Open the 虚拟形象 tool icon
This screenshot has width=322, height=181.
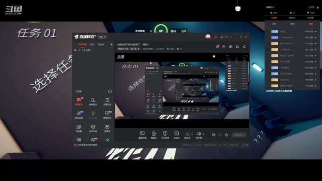click(x=93, y=128)
